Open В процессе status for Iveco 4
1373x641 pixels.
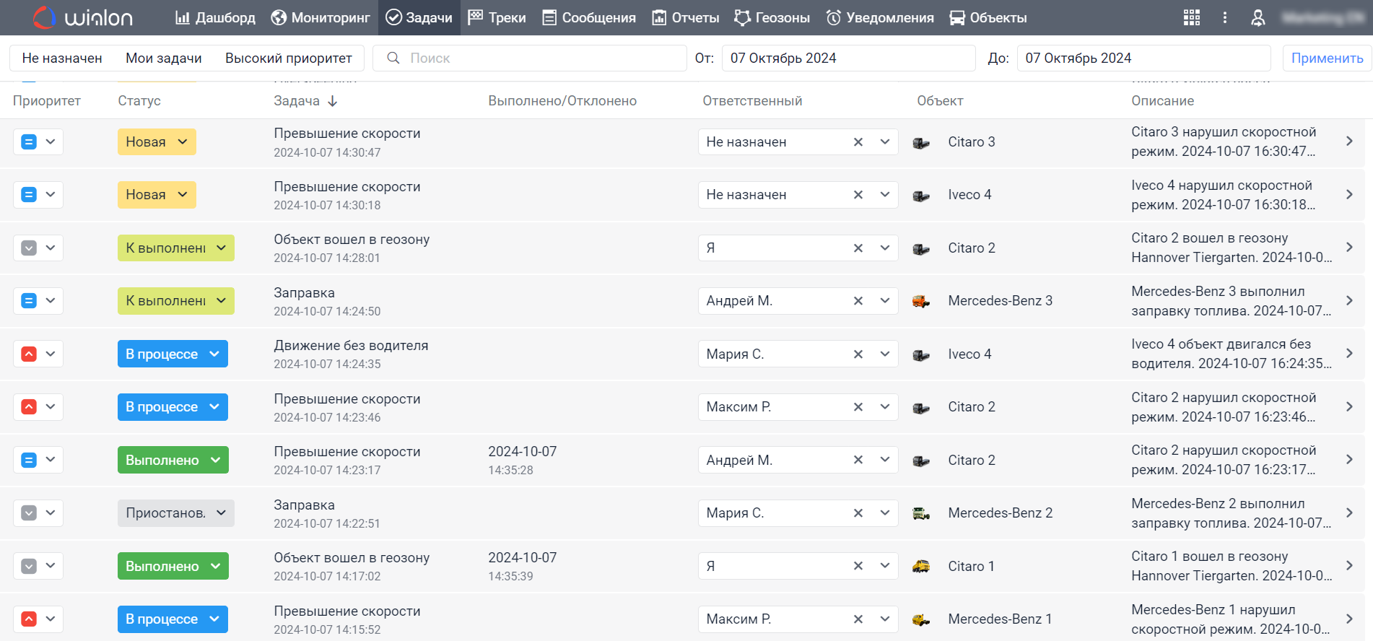pos(173,354)
